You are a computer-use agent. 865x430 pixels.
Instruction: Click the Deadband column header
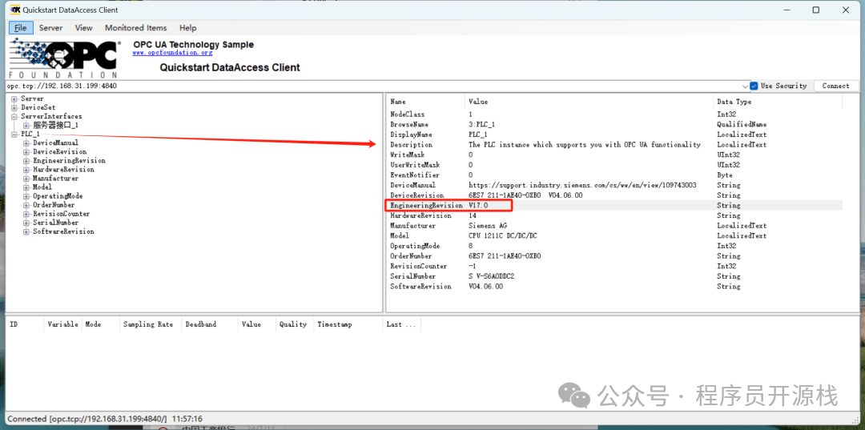pos(210,324)
